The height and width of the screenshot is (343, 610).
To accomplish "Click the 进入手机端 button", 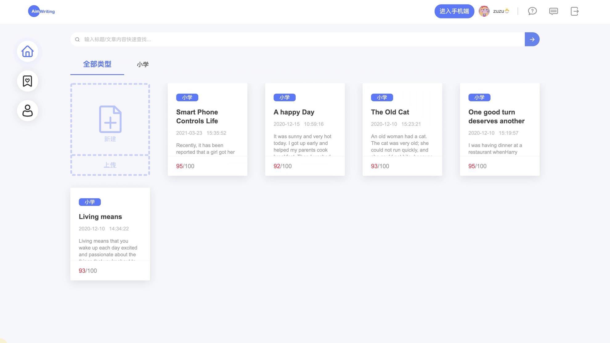I will (x=454, y=11).
